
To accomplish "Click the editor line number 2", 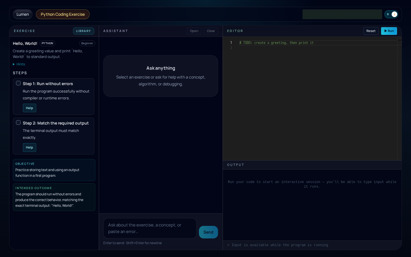I will (231, 48).
